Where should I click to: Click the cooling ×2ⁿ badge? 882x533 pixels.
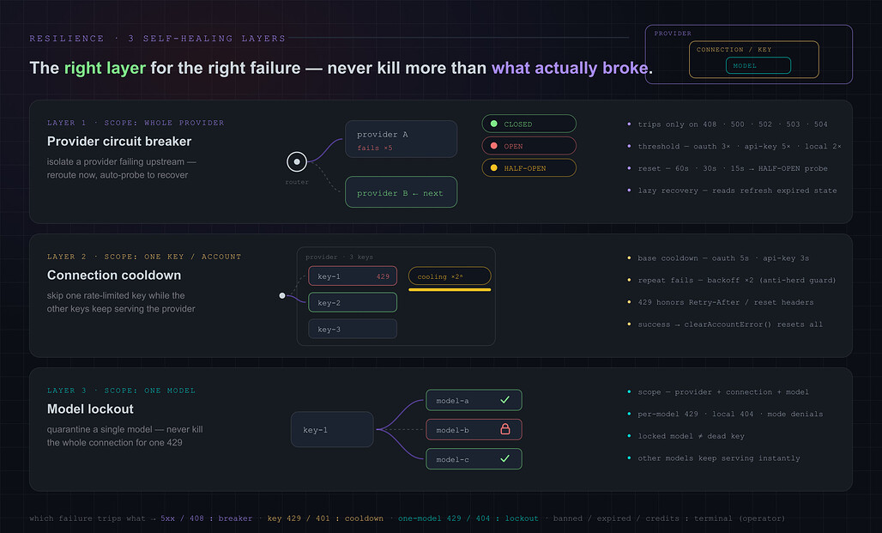coord(450,276)
